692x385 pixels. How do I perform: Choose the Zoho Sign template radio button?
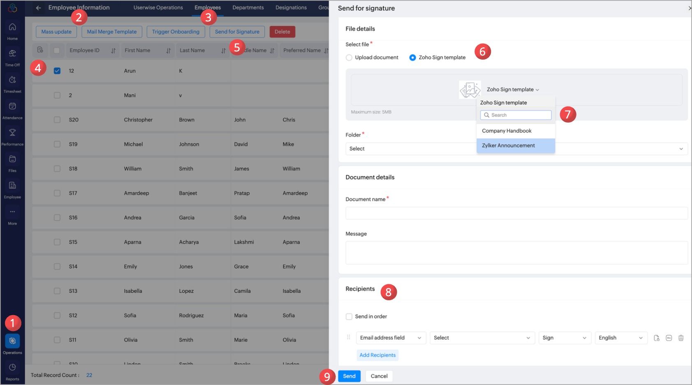[x=412, y=58]
